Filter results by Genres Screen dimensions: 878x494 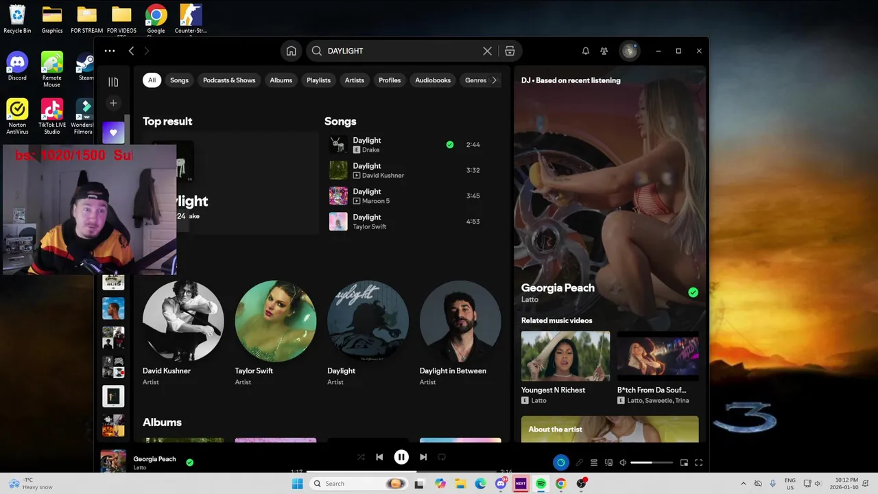click(475, 80)
